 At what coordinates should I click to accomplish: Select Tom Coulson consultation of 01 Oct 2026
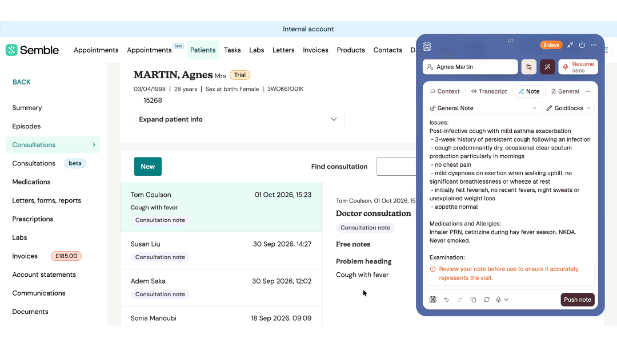[x=221, y=208]
